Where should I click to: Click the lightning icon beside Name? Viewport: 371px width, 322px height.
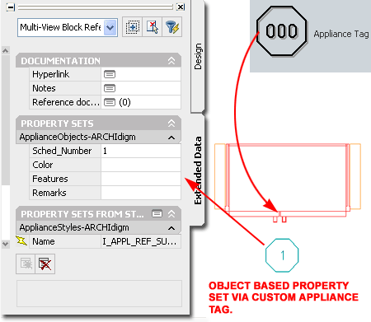pyautogui.click(x=21, y=240)
